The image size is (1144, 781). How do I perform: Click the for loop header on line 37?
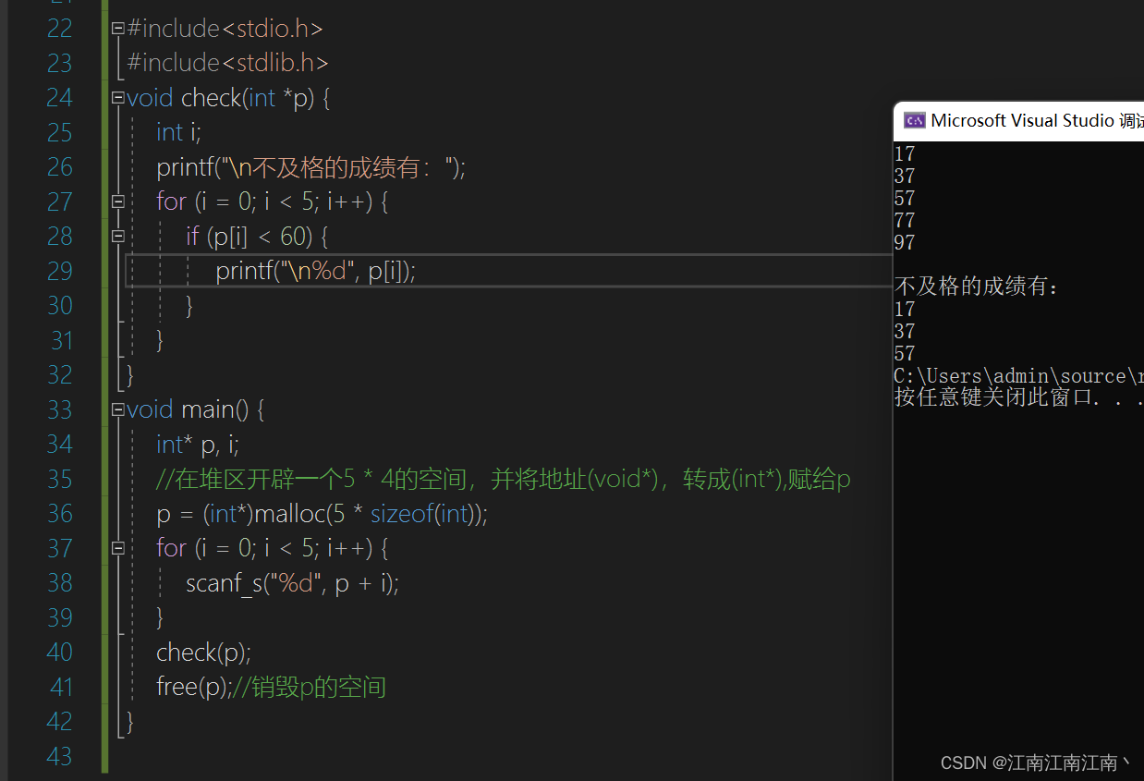(273, 548)
